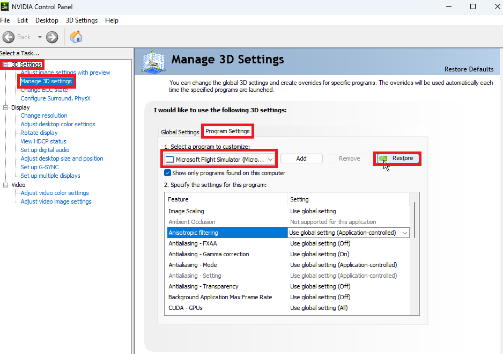Collapse the Display tree node

click(5, 107)
